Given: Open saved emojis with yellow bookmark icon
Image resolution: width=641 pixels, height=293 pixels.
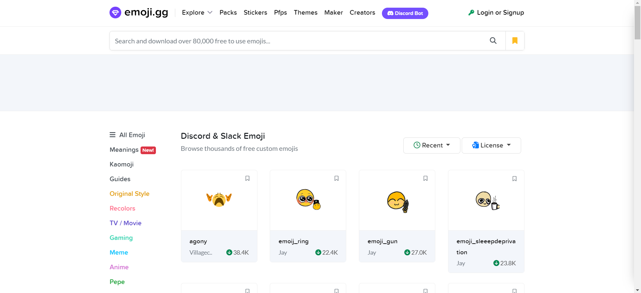Looking at the screenshot, I should pyautogui.click(x=515, y=41).
